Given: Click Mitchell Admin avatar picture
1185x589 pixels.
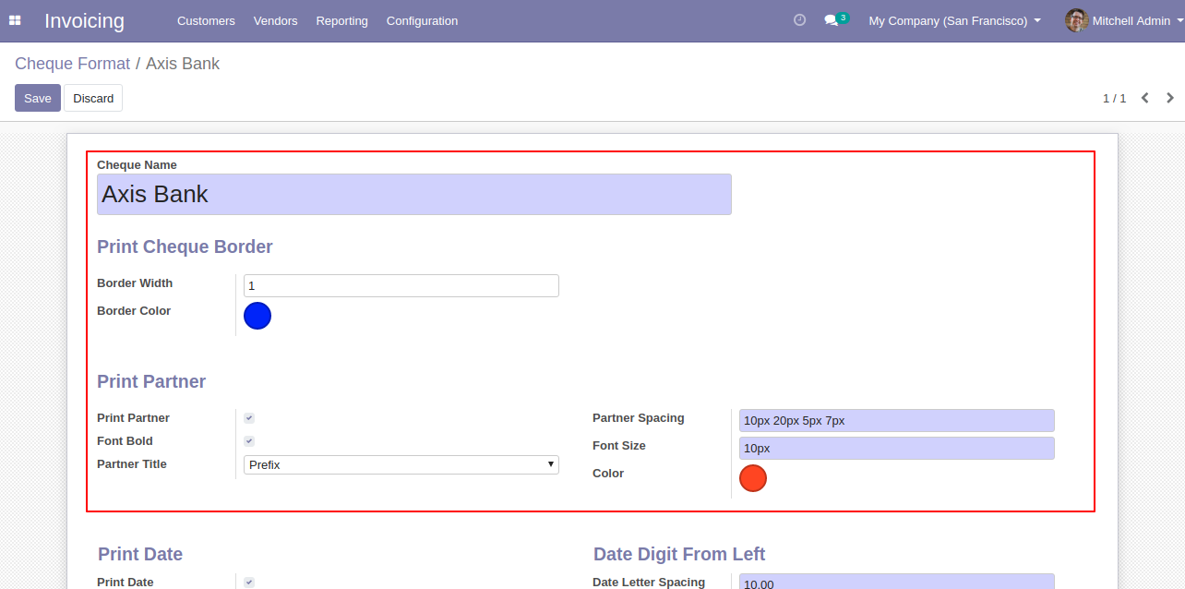Looking at the screenshot, I should 1076,20.
